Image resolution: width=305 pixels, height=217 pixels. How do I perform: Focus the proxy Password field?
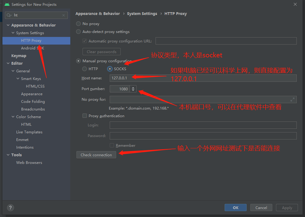tap(203, 136)
